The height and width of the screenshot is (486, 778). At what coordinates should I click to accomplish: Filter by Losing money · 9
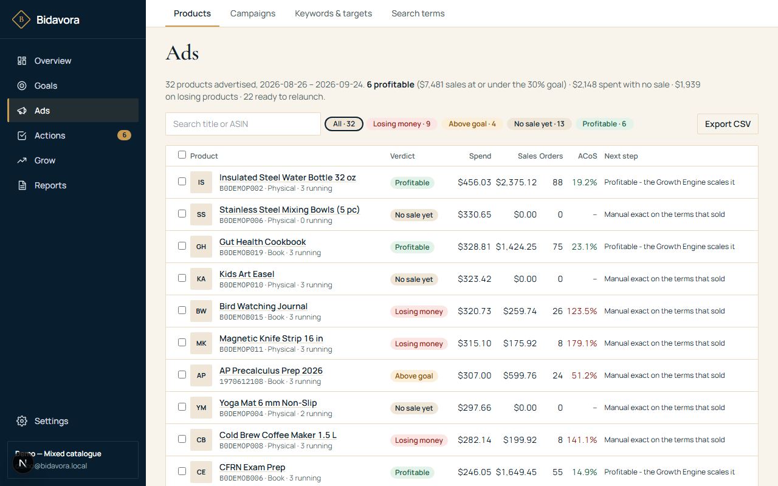click(402, 124)
